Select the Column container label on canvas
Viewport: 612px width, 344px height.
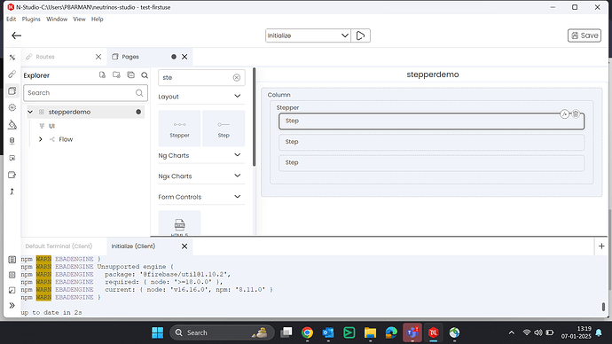(x=279, y=95)
